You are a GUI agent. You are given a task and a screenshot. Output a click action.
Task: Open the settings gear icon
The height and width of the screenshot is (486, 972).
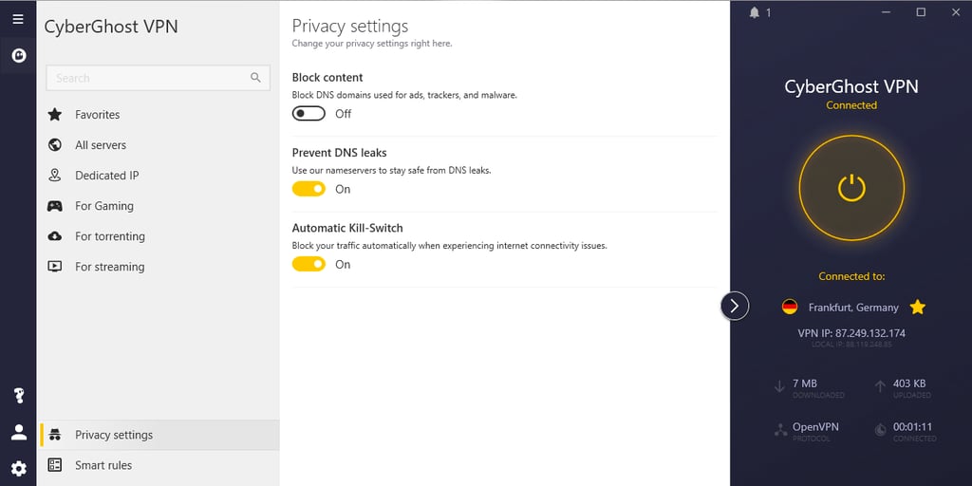point(19,469)
